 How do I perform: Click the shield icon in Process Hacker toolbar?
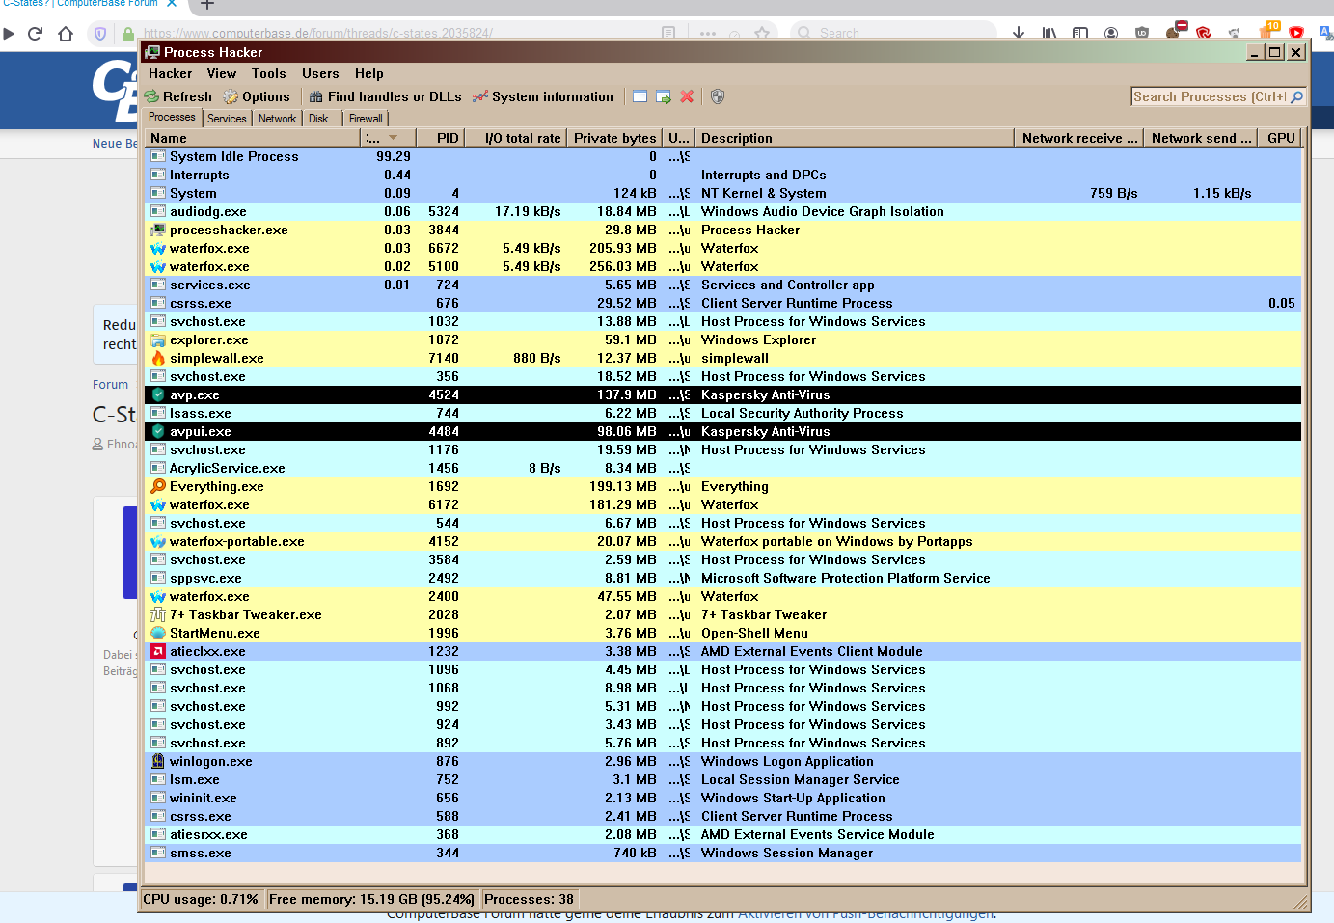pos(717,96)
